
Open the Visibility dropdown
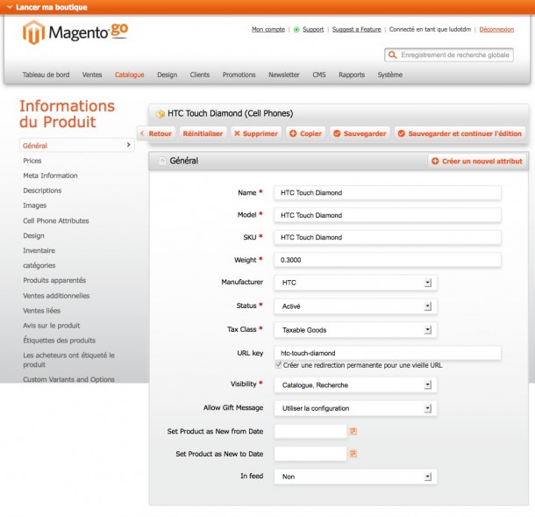355,385
